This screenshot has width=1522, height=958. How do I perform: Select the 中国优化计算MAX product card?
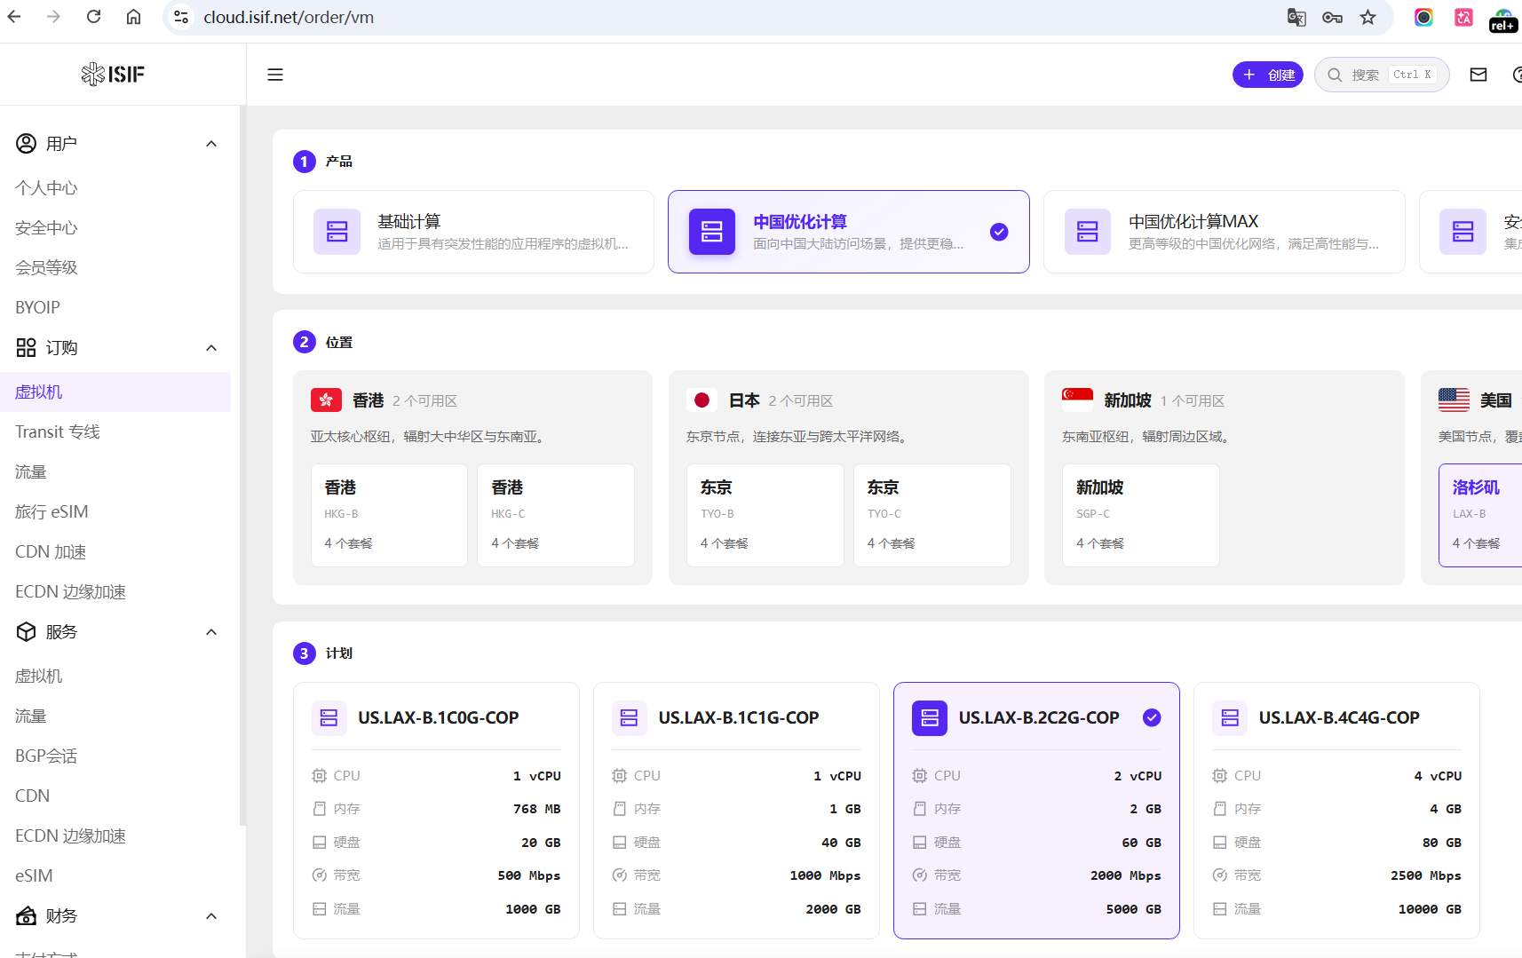(x=1225, y=232)
